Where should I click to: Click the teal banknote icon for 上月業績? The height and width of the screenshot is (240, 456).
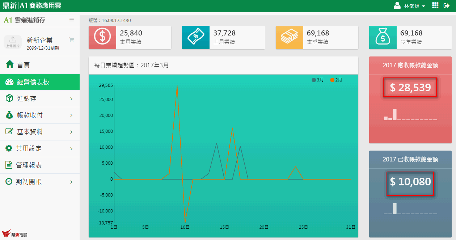[196, 37]
